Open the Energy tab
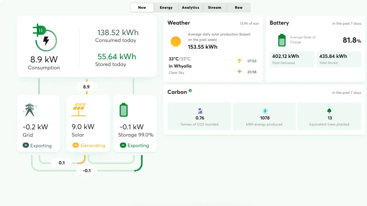 [x=166, y=8]
